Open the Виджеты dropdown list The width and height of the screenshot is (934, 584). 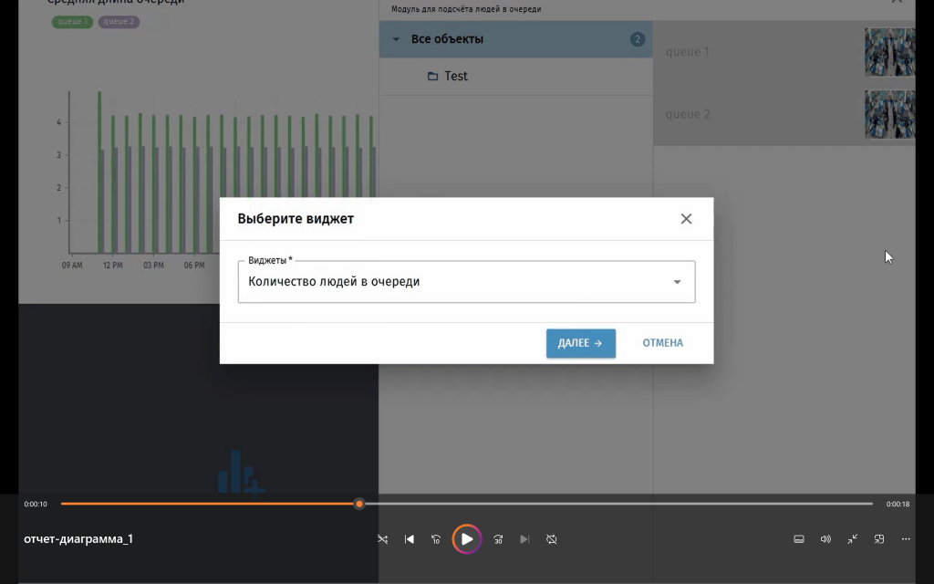pyautogui.click(x=677, y=281)
